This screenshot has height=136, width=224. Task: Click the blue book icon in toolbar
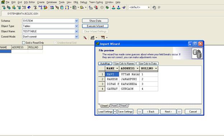(29, 8)
